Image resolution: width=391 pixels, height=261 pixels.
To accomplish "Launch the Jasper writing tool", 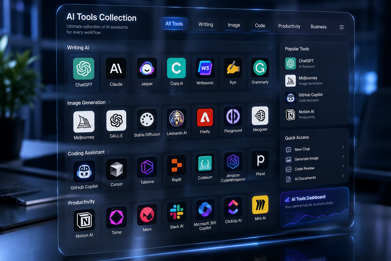I will tap(147, 68).
